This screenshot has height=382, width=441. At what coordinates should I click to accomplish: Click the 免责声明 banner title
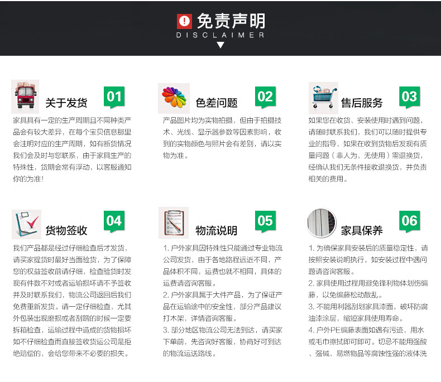click(231, 21)
